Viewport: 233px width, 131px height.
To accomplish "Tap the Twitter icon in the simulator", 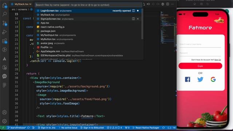I will [200, 79].
